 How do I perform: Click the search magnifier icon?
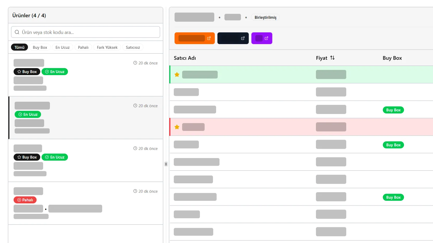coord(17,32)
